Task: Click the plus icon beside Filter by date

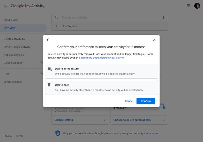Action: tap(57, 26)
